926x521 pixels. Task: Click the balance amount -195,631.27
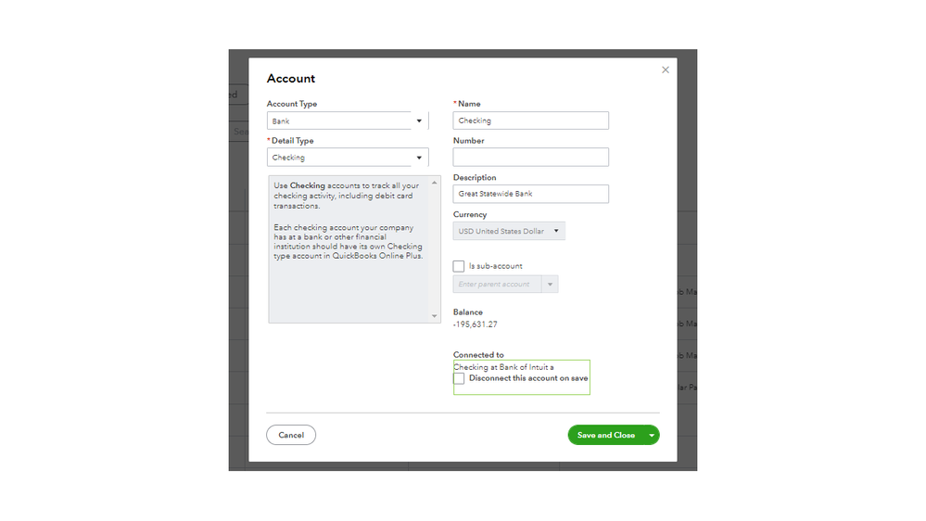click(x=476, y=324)
